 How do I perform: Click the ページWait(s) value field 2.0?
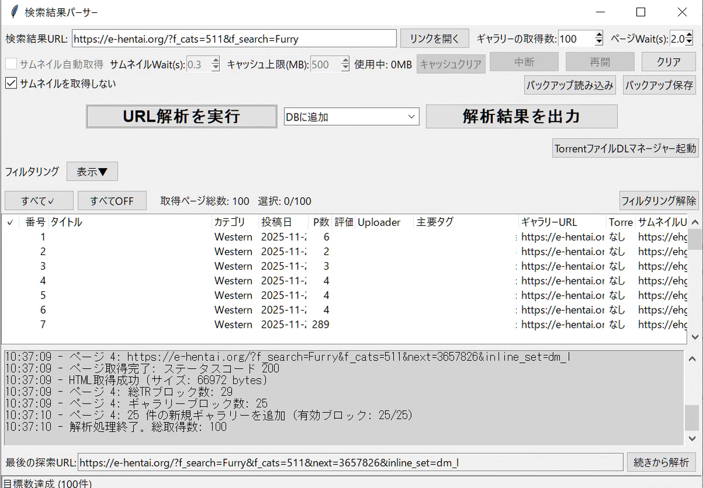point(678,39)
